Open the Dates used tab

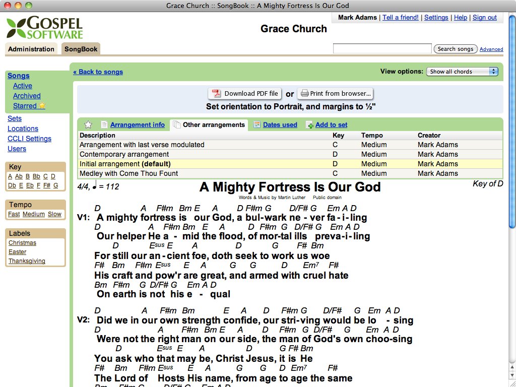click(x=280, y=125)
